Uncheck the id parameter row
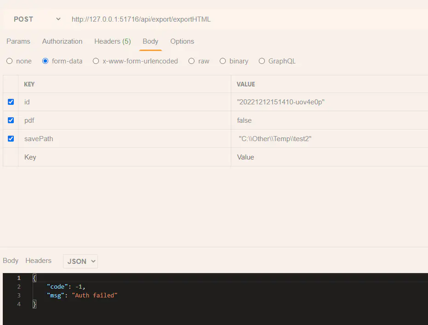 click(11, 102)
